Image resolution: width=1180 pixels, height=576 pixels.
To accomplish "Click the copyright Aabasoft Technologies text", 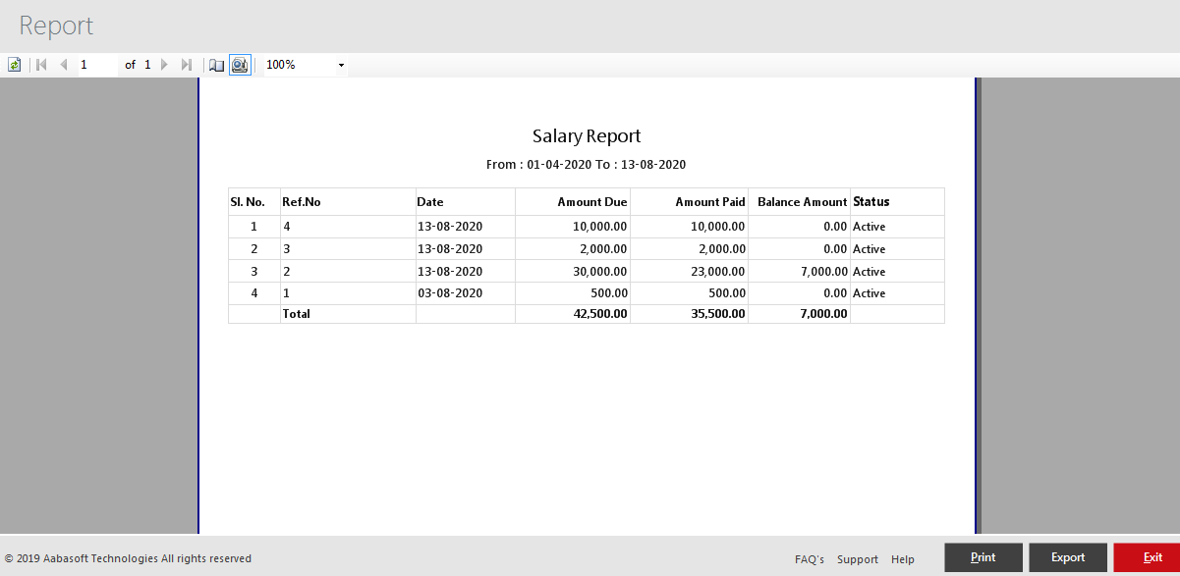I will coord(129,559).
